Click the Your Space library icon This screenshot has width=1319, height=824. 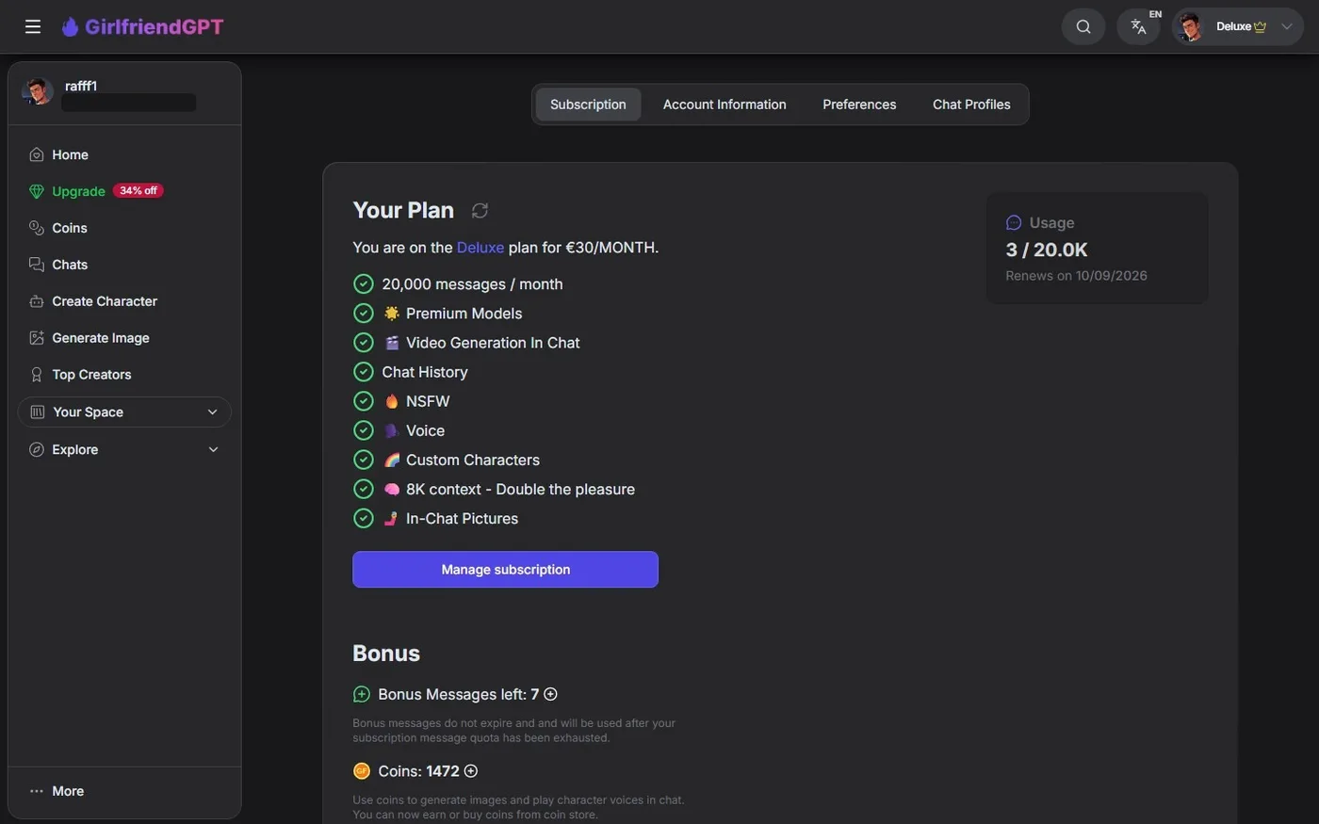pyautogui.click(x=38, y=412)
